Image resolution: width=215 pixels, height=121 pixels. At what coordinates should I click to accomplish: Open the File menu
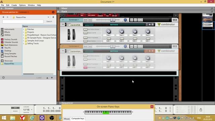click(2, 5)
